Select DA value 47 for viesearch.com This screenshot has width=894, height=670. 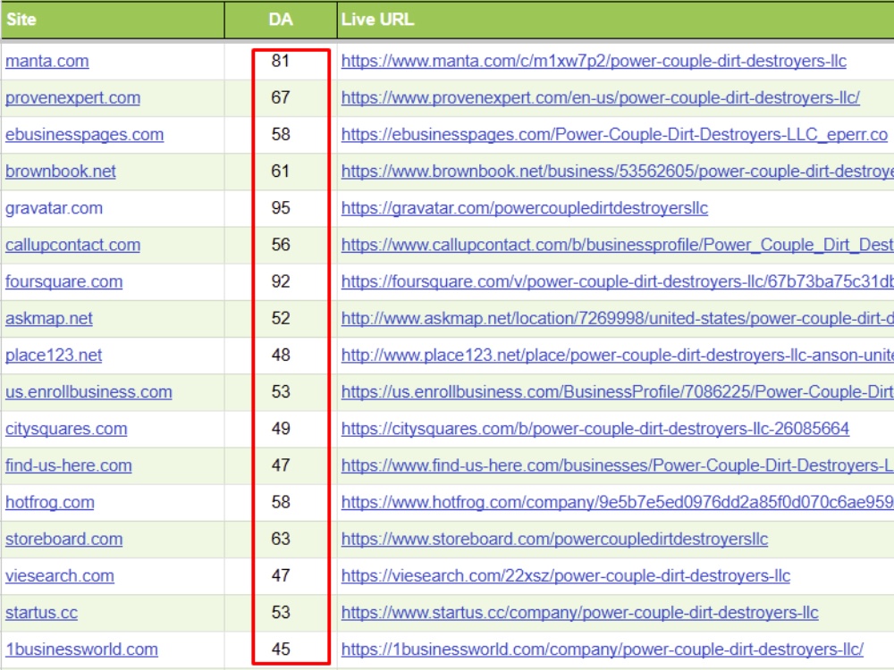coord(281,576)
